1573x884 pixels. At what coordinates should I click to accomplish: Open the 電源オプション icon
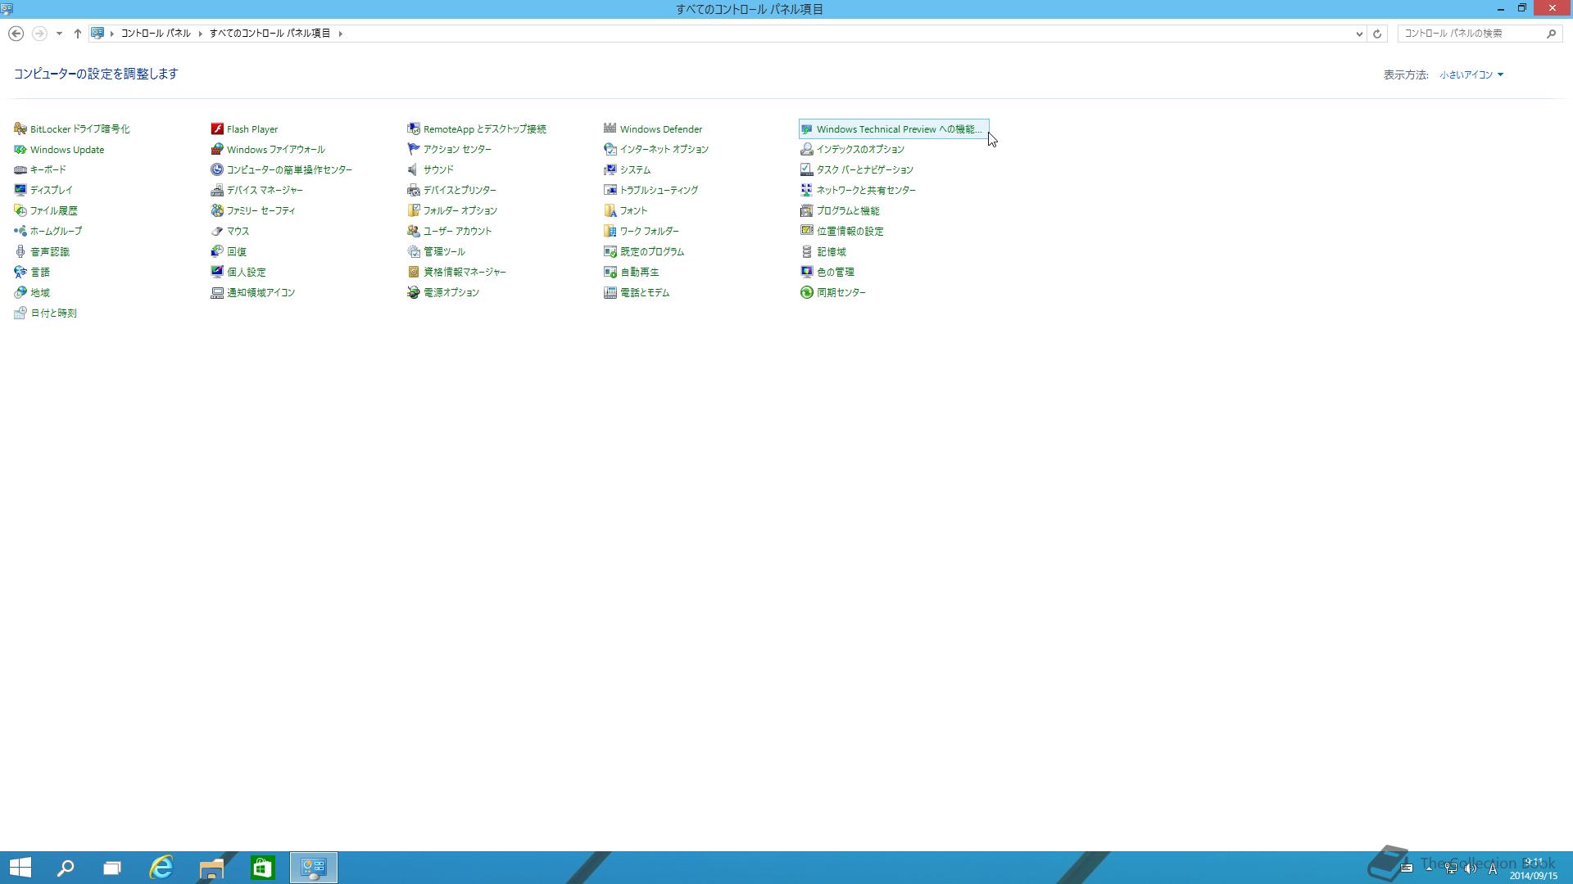(x=414, y=292)
